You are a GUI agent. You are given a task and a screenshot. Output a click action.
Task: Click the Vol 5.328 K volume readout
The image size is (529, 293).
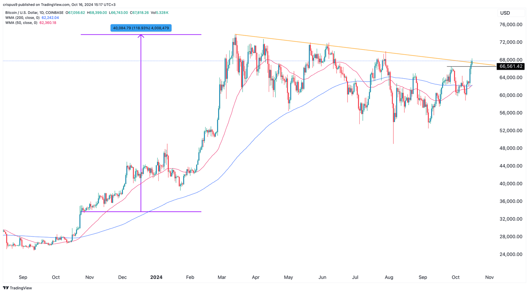[160, 13]
